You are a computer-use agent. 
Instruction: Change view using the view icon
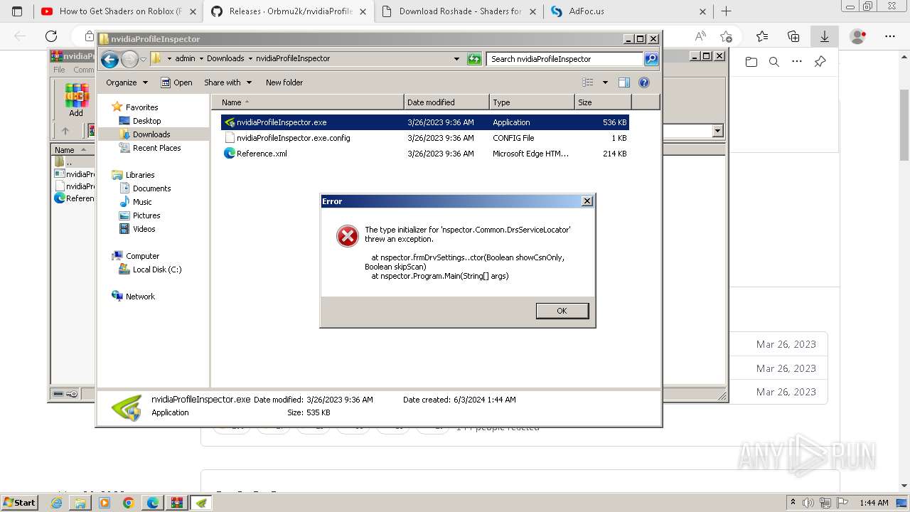pos(588,82)
